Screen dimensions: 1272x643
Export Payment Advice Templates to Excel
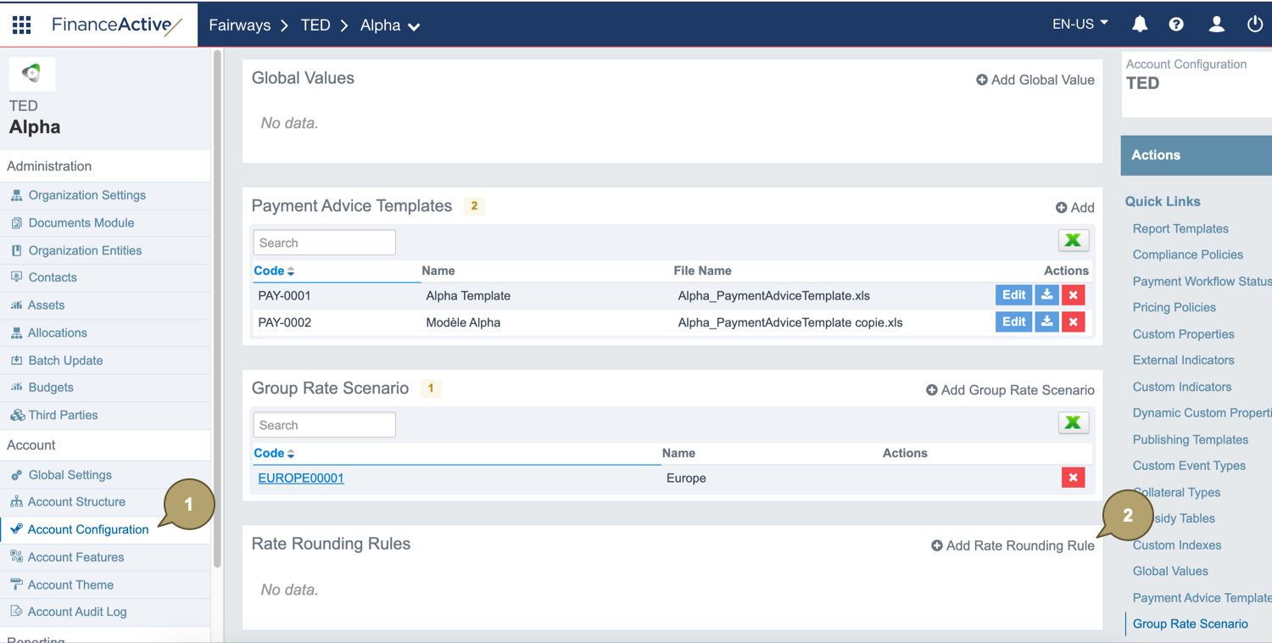(x=1073, y=241)
